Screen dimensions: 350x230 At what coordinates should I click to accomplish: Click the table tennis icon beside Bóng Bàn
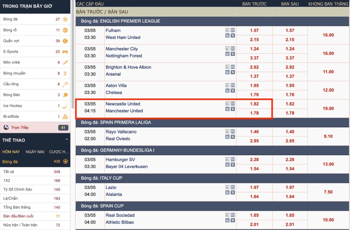click(65, 95)
